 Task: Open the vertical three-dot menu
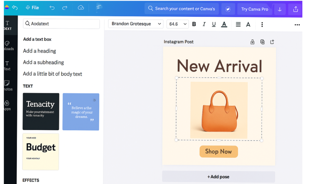(x=262, y=24)
